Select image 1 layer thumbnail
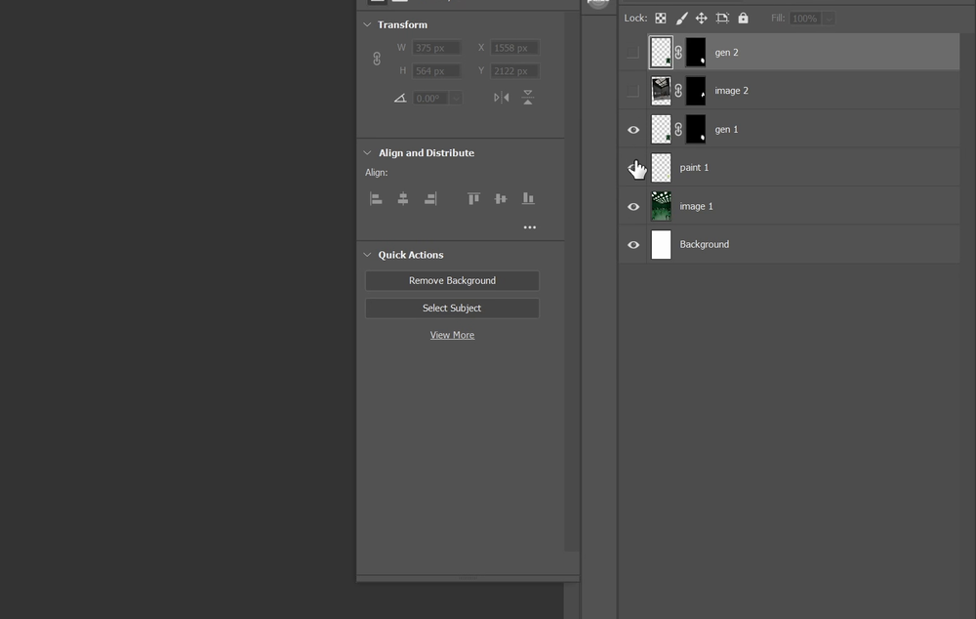 point(661,206)
